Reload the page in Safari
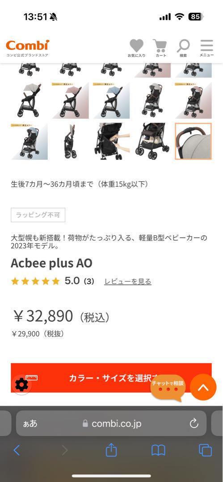 click(x=194, y=424)
